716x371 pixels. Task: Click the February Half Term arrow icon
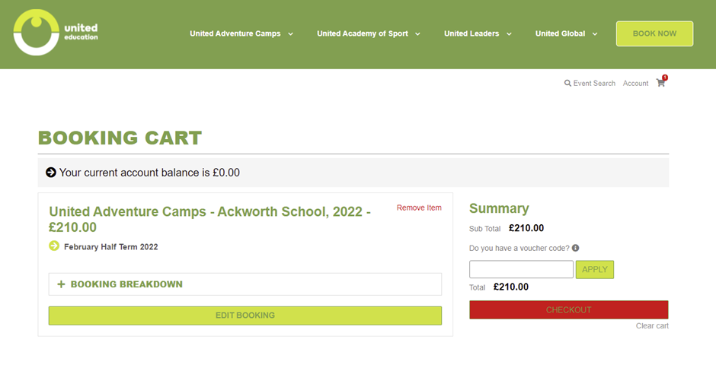(x=54, y=246)
